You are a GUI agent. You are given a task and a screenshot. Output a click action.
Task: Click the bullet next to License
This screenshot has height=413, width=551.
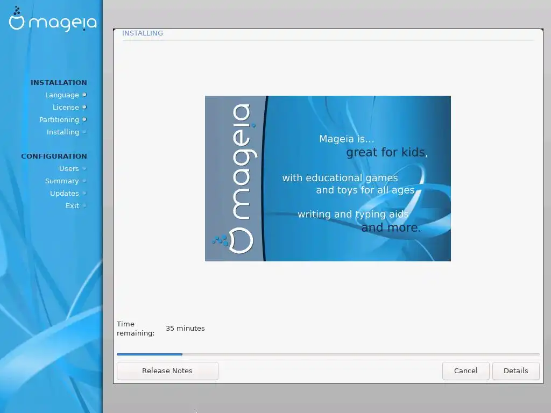[x=84, y=107]
